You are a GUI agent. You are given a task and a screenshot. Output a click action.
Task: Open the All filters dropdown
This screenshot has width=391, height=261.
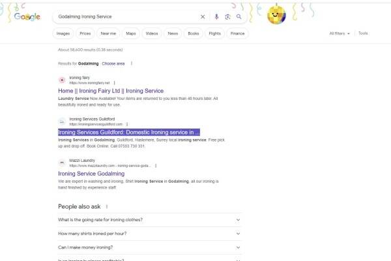[x=340, y=33]
